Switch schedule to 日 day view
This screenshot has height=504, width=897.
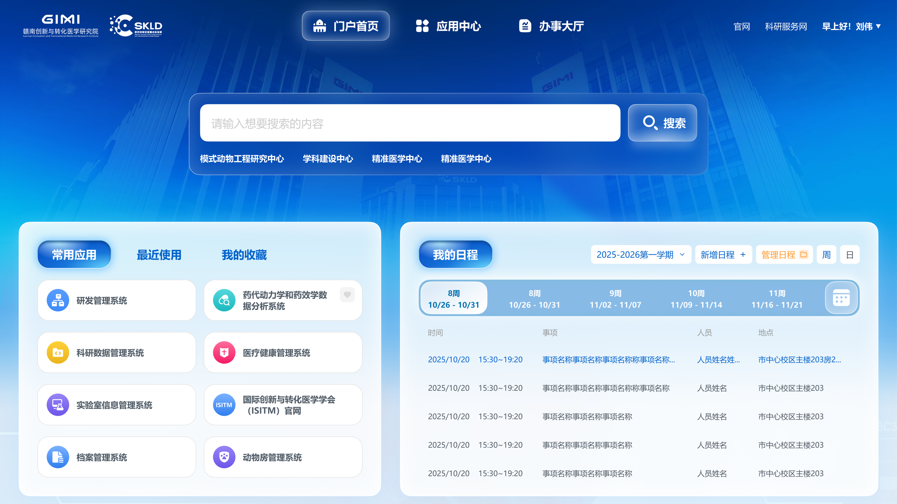pyautogui.click(x=850, y=255)
